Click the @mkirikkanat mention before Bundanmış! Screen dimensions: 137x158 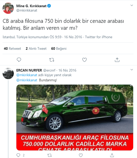(x=27, y=80)
